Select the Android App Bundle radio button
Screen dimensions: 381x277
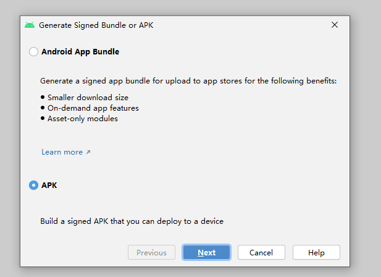(x=33, y=51)
